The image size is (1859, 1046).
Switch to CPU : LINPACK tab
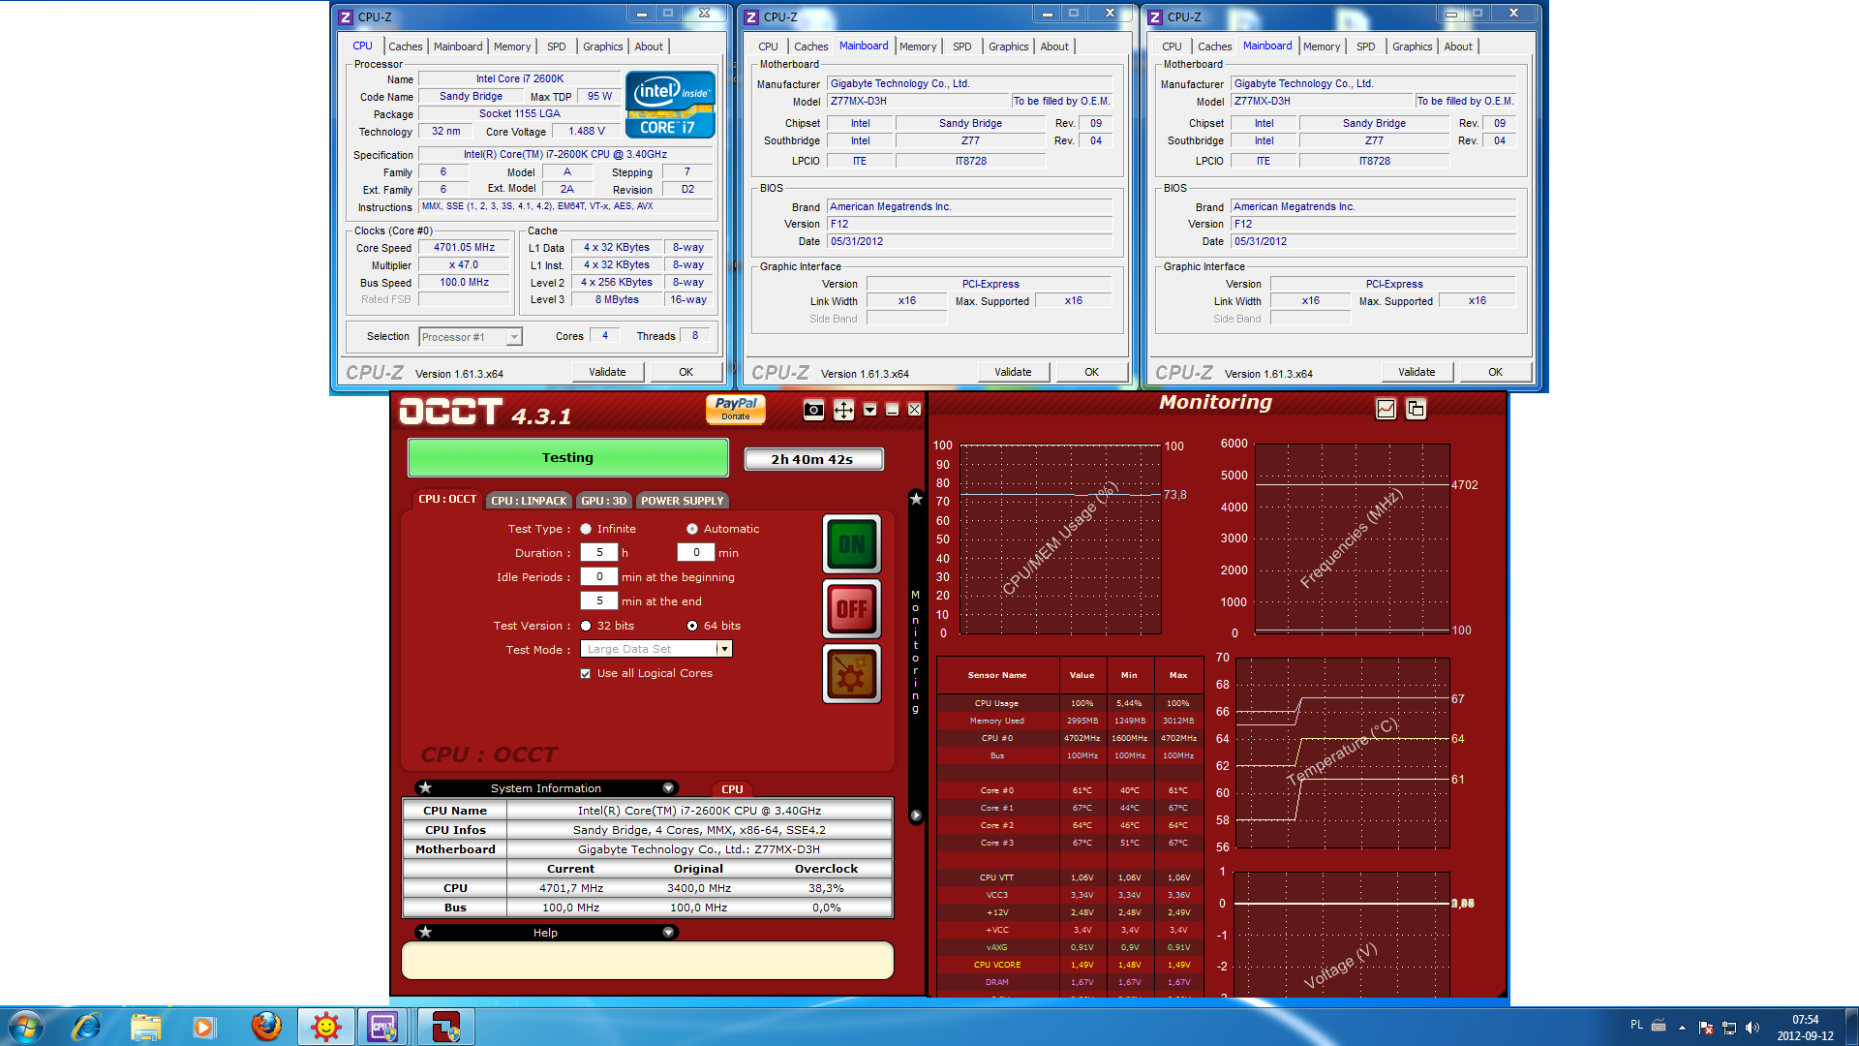(x=529, y=501)
